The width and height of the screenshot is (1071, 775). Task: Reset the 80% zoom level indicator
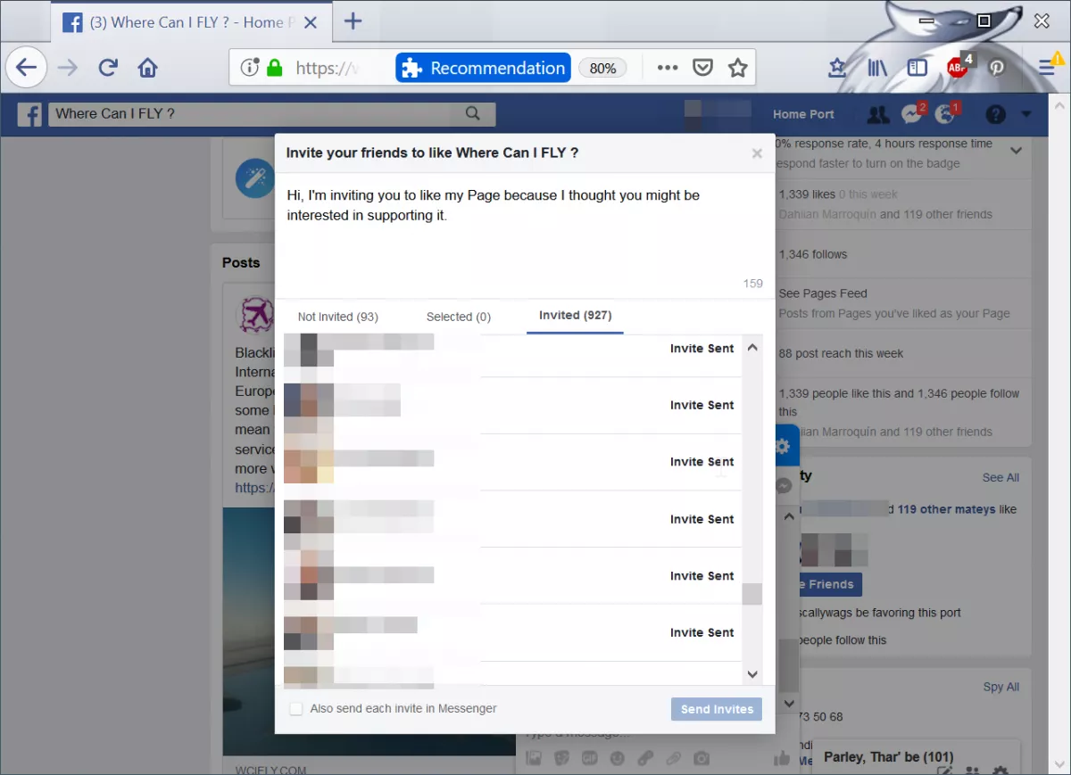602,68
